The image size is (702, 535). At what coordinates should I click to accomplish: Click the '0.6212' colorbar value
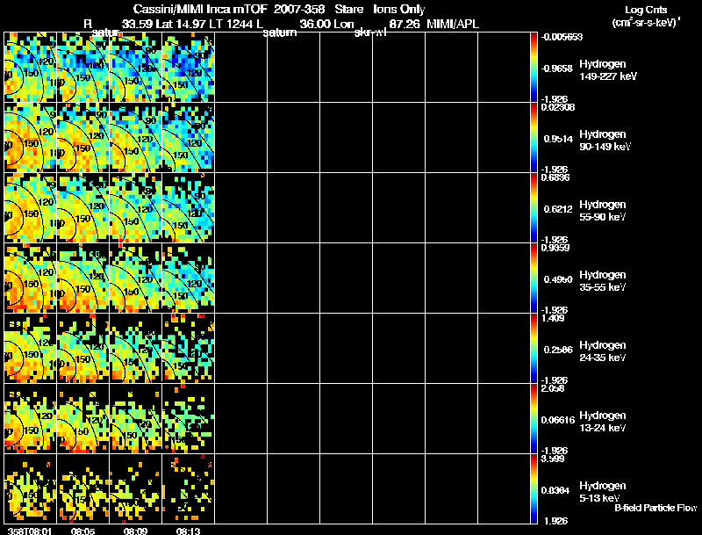558,209
